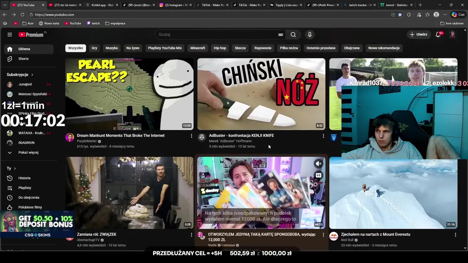
Task: Open options for Mount Everest ski video
Action: click(x=455, y=235)
